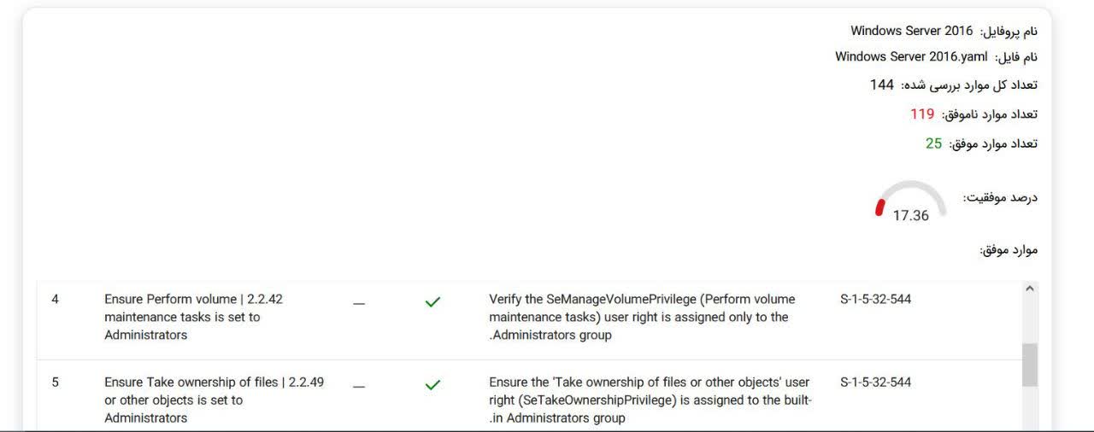This screenshot has height=432, width=1094.
Task: Click the Windows Server 2016.yaml file name
Action: pyautogui.click(x=911, y=57)
